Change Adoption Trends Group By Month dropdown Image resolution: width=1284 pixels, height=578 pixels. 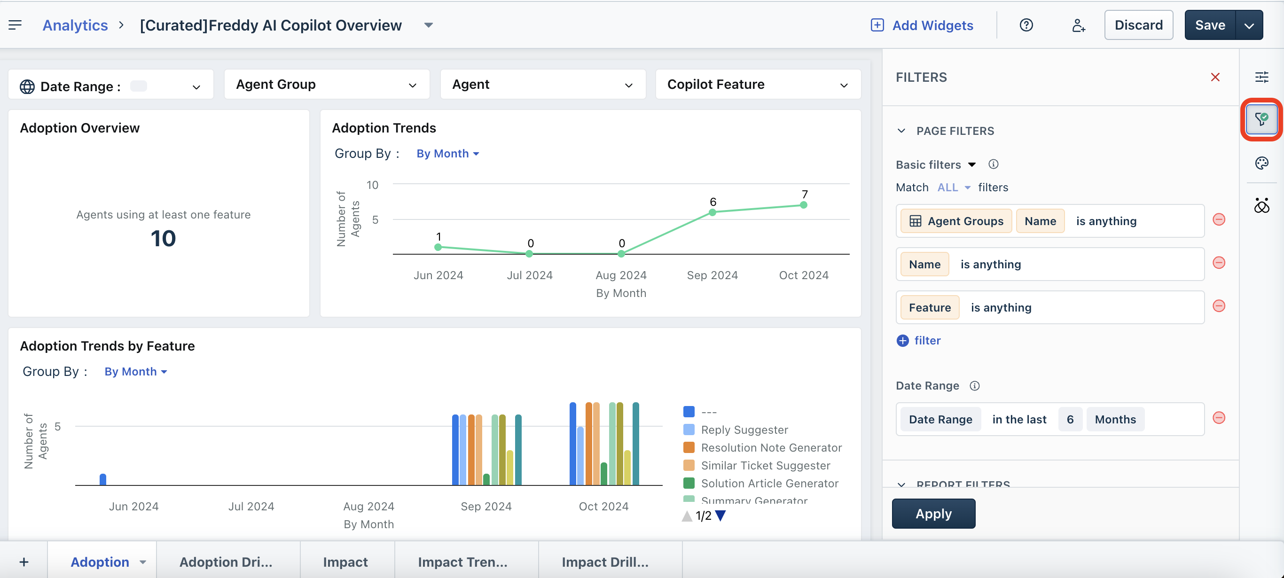pos(447,154)
